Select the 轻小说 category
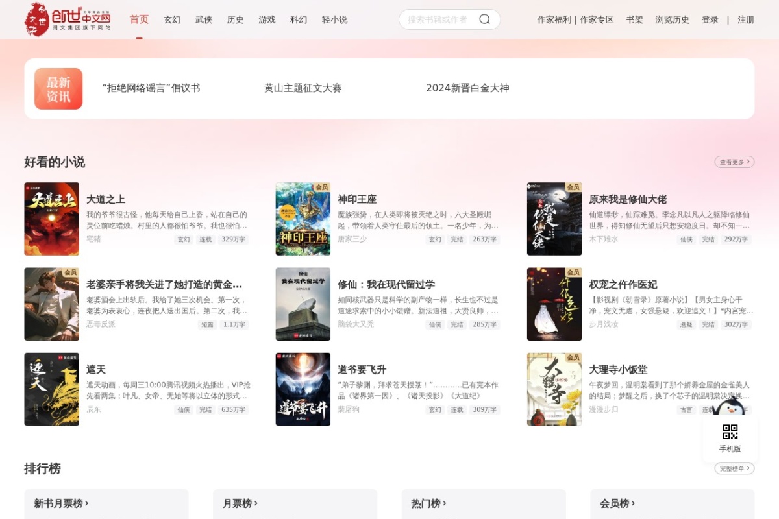 coord(335,19)
